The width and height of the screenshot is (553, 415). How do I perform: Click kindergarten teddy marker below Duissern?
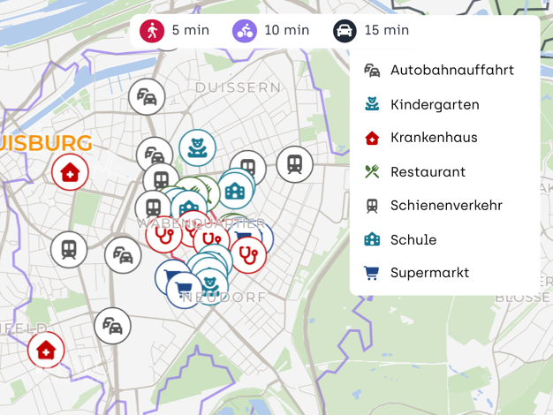(197, 147)
